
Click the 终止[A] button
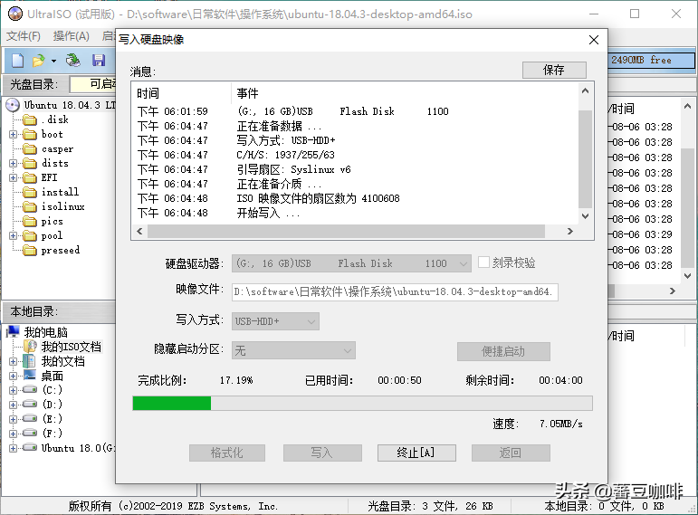pyautogui.click(x=416, y=453)
